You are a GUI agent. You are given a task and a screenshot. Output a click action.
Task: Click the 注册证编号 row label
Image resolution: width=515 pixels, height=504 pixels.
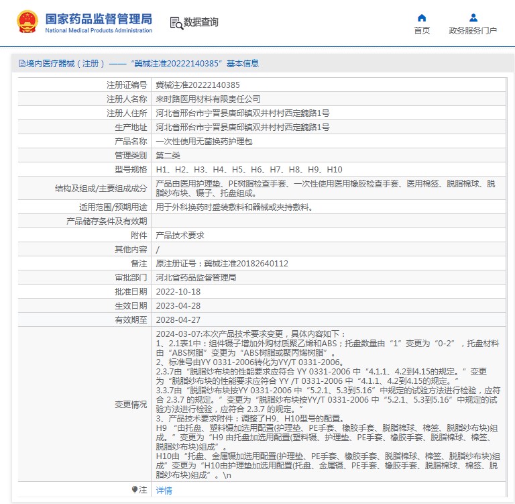pyautogui.click(x=127, y=85)
